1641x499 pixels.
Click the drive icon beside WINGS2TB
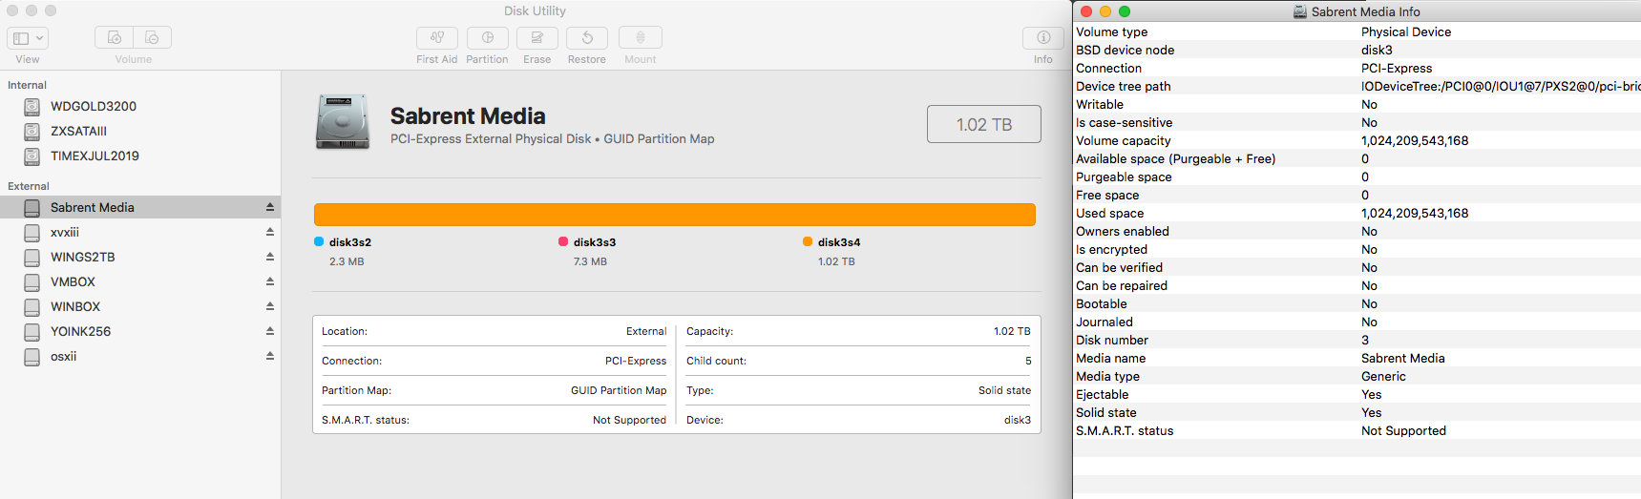(x=32, y=257)
